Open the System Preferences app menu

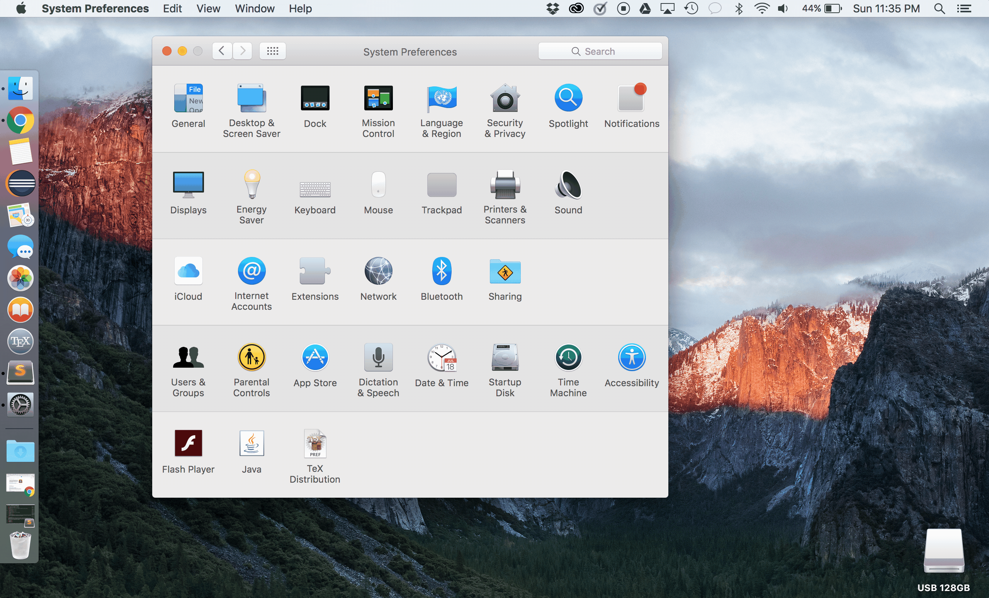point(95,8)
